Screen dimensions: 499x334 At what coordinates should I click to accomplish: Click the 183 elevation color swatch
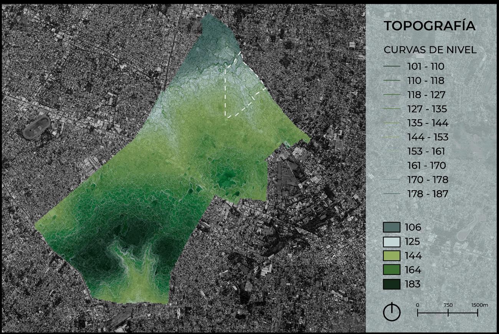coord(392,284)
